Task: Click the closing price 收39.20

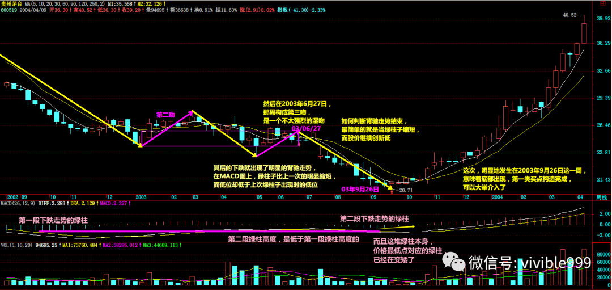Action: tap(132, 10)
